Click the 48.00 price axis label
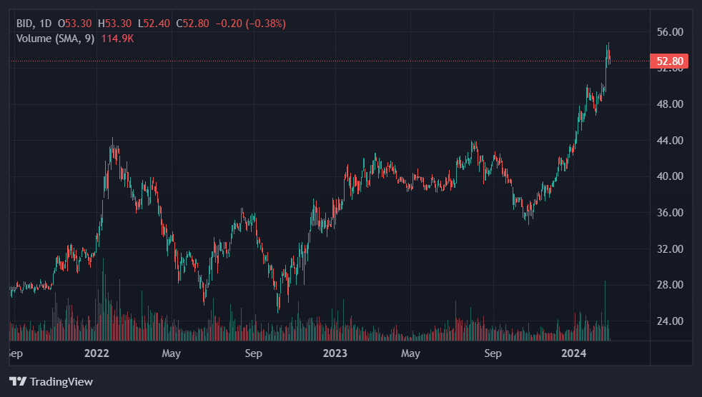The width and height of the screenshot is (702, 397). coord(671,104)
